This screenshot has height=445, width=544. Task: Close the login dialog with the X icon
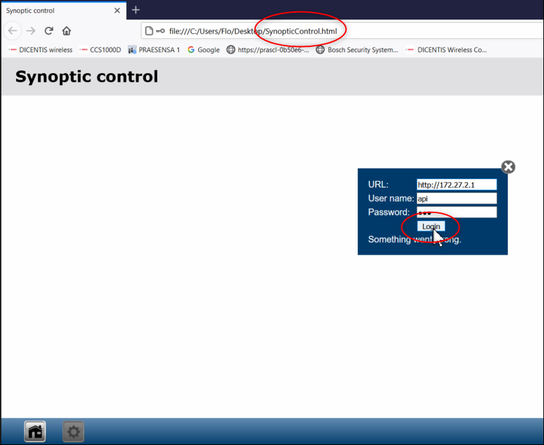(x=508, y=167)
